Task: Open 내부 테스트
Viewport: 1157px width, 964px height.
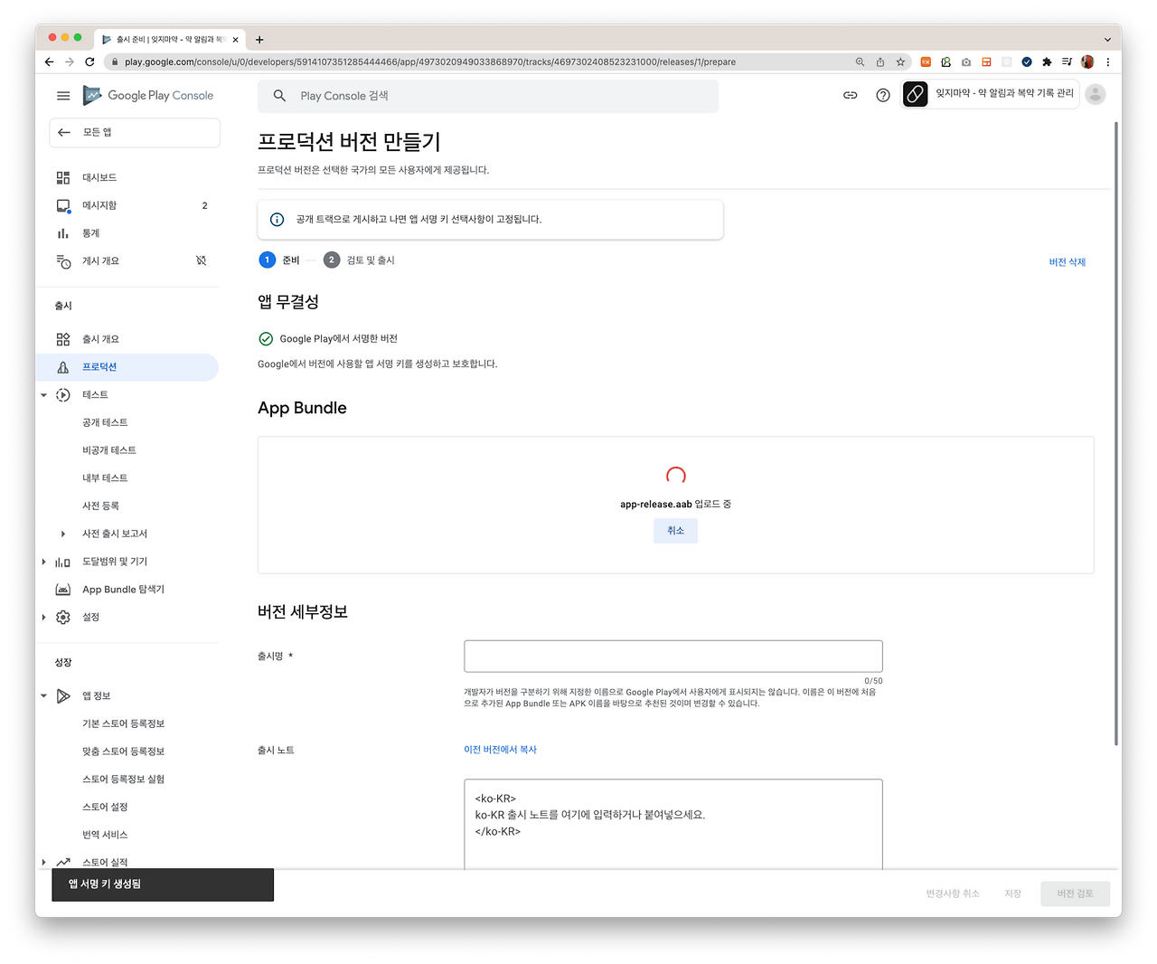Action: [x=105, y=477]
